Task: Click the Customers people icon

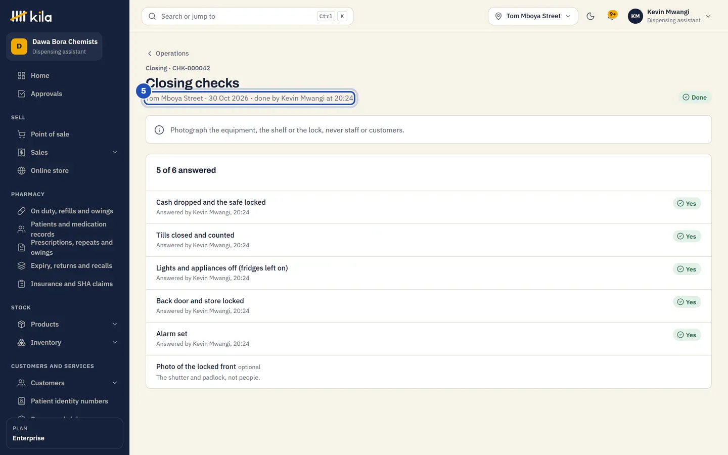Action: tap(21, 383)
